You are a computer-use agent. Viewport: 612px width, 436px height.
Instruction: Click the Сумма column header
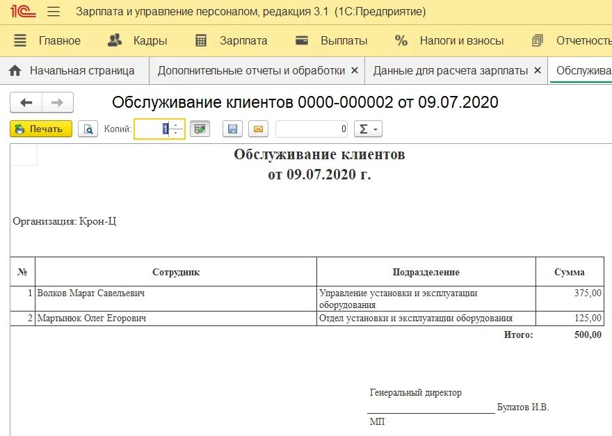[570, 272]
